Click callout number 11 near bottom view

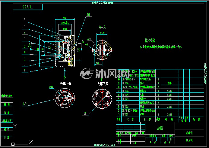(85, 113)
